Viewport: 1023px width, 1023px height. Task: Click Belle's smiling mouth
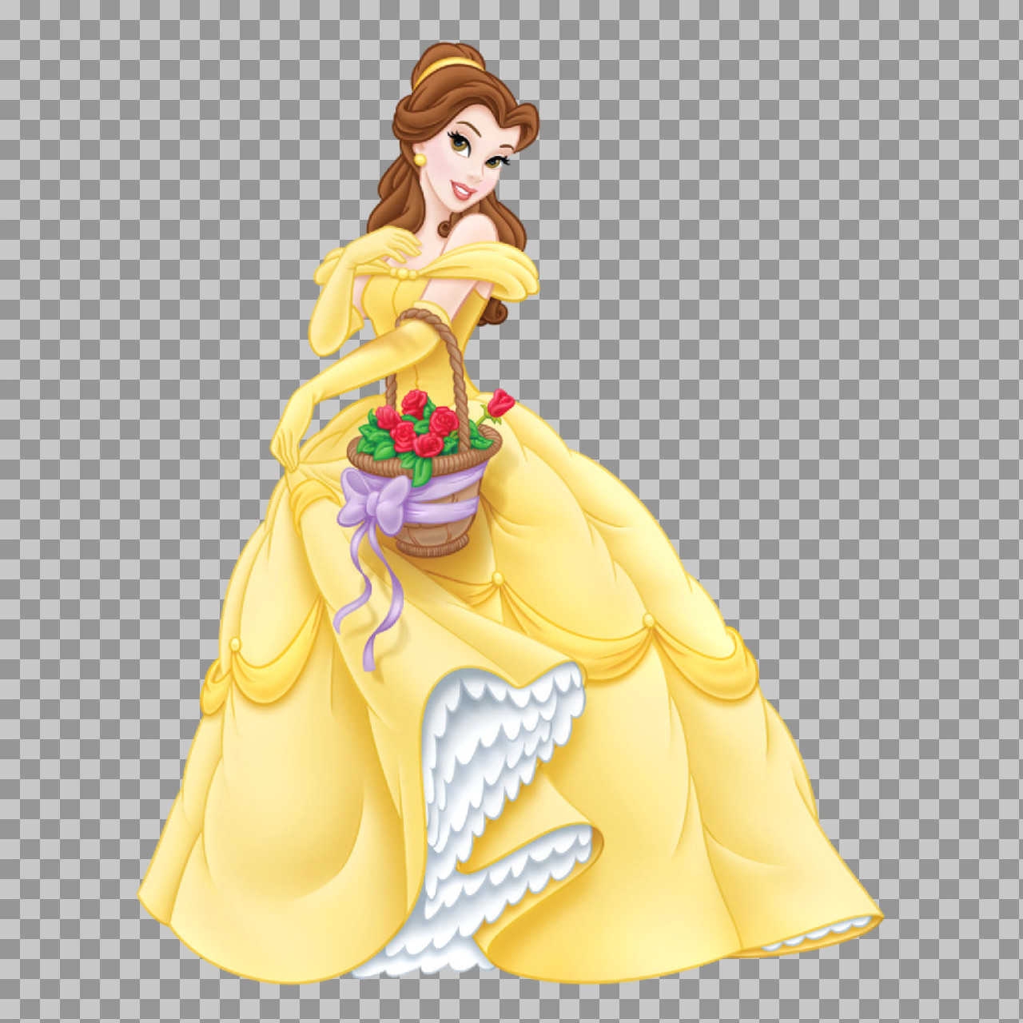pos(462,192)
